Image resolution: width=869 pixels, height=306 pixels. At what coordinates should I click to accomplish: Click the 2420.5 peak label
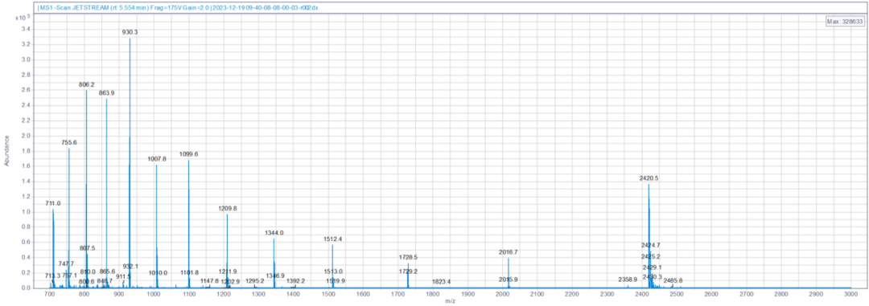tap(649, 179)
